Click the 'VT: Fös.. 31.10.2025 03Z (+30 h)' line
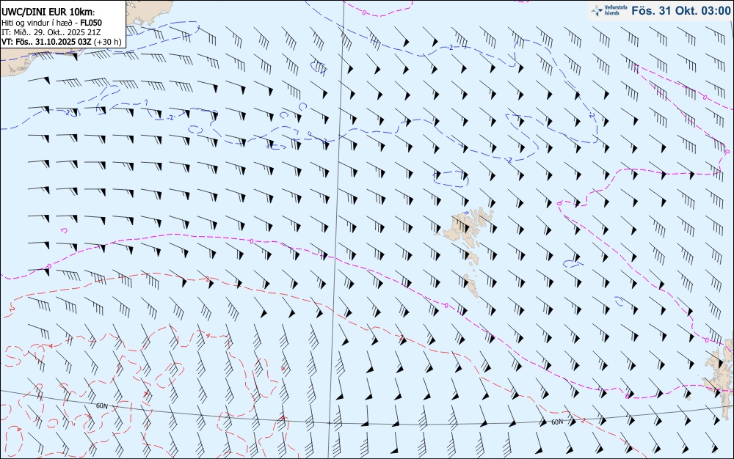 pyautogui.click(x=62, y=42)
